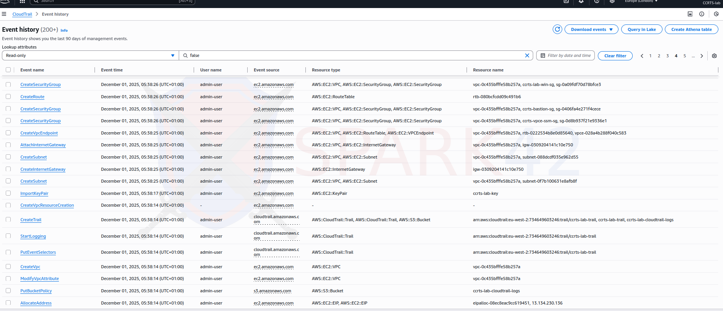Refresh the event history list
723x311 pixels.
[x=557, y=29]
